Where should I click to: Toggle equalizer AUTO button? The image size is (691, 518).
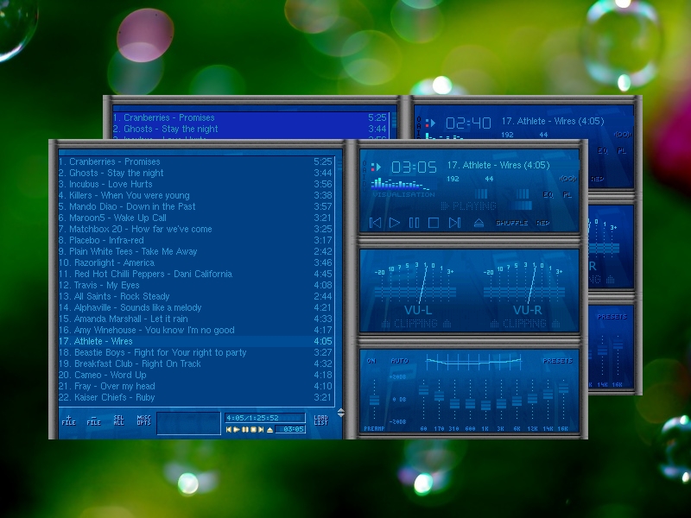coord(400,361)
